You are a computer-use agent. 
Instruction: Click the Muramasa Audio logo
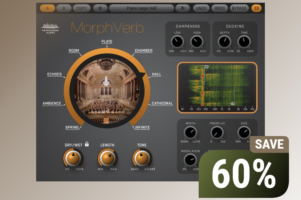click(50, 28)
